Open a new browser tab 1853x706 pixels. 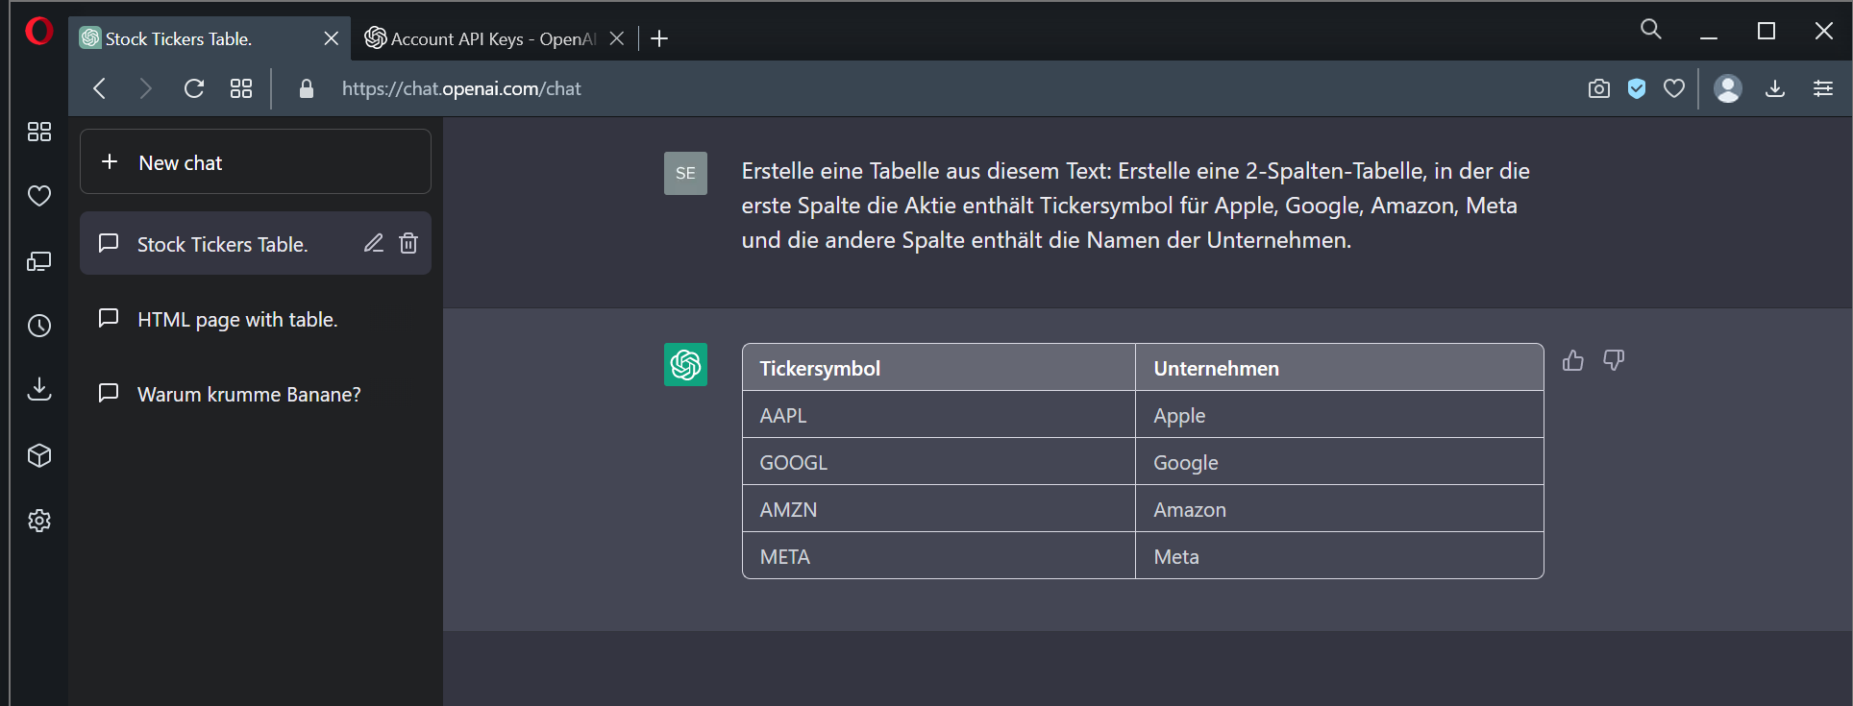659,38
